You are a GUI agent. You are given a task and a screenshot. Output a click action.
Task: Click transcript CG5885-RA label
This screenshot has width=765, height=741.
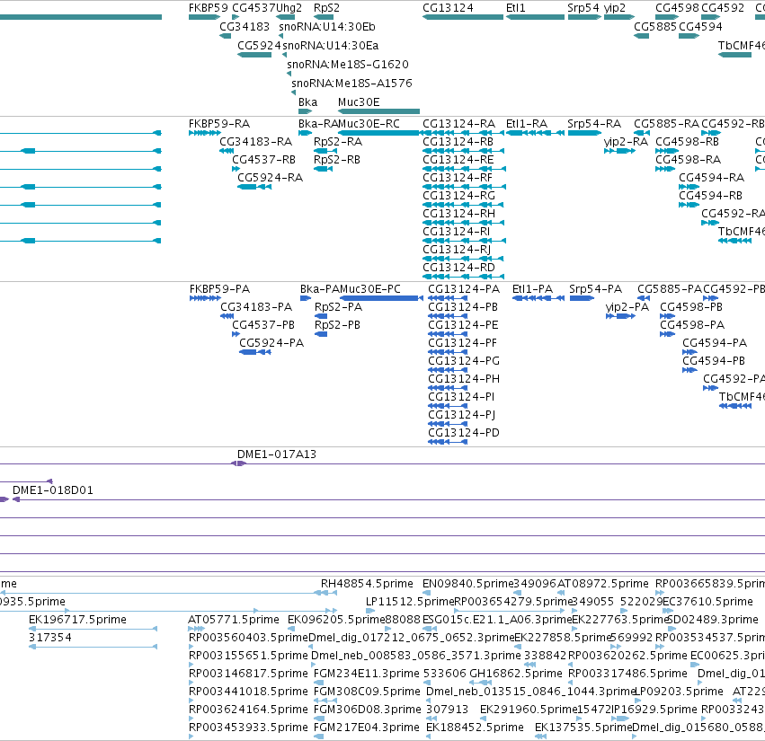[666, 124]
